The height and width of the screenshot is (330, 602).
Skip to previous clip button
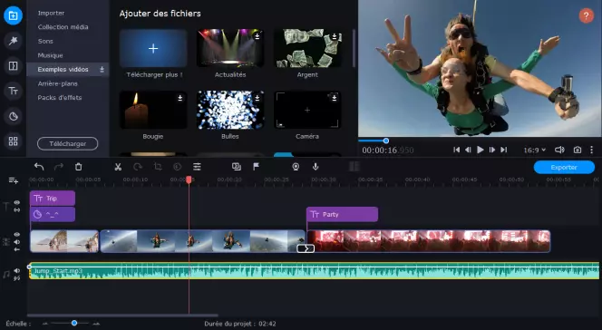click(x=456, y=150)
